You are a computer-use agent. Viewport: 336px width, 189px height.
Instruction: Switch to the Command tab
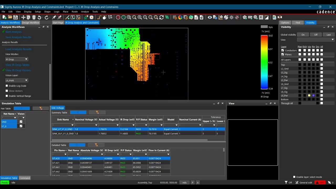pos(25,178)
